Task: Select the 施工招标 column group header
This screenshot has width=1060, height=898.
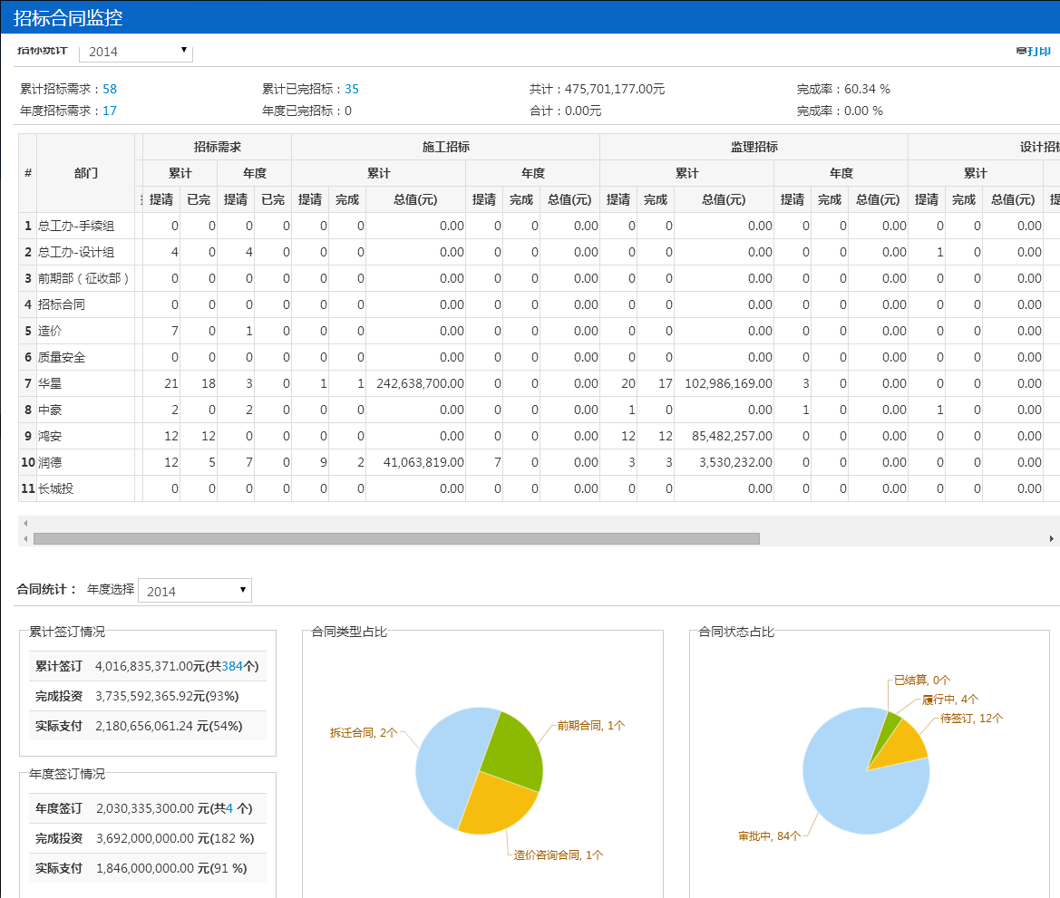Action: click(x=445, y=147)
